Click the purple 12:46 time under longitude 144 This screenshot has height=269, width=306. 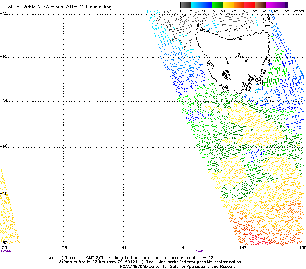[x=198, y=251]
